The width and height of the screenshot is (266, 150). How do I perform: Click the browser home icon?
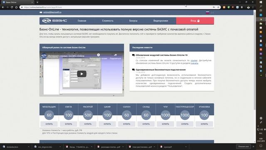pos(16,7)
